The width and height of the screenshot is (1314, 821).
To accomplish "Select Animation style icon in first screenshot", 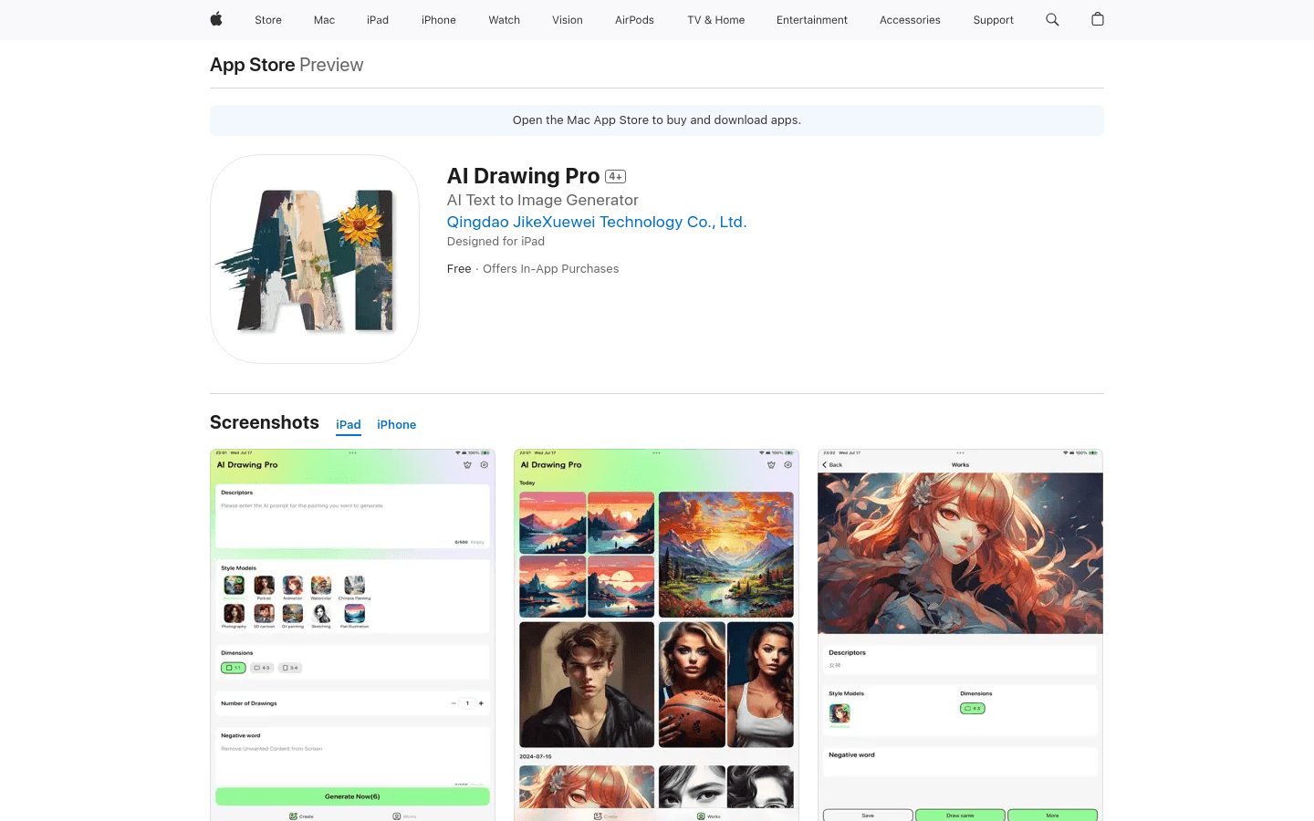I will [x=292, y=586].
